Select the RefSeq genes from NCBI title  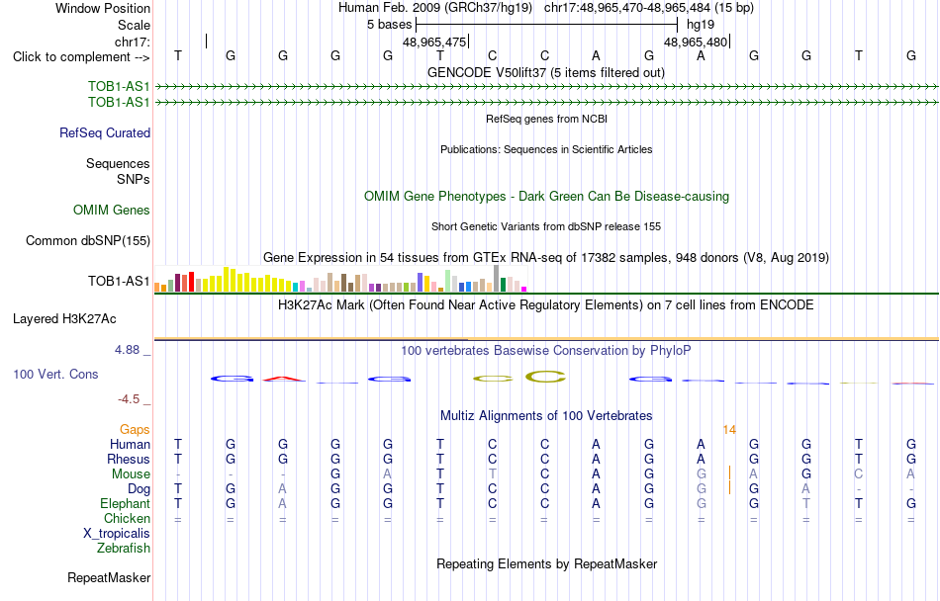(546, 119)
